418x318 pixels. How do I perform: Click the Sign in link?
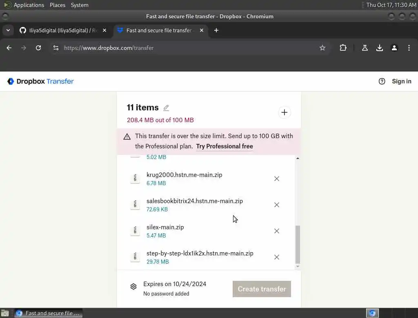click(x=402, y=81)
